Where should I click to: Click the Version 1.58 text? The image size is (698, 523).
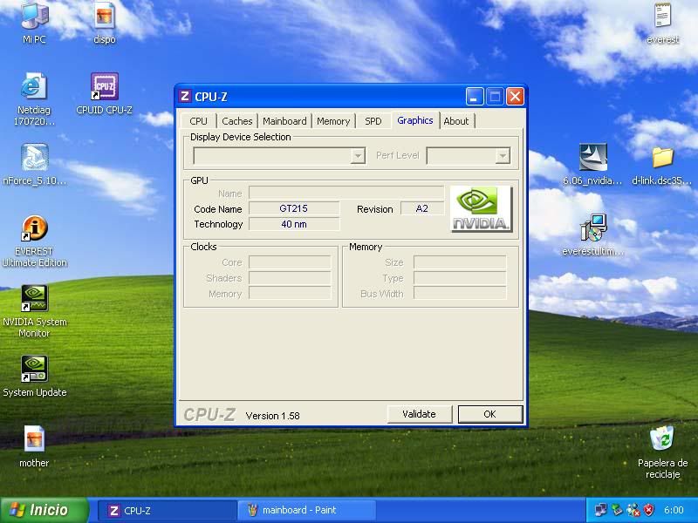[272, 416]
